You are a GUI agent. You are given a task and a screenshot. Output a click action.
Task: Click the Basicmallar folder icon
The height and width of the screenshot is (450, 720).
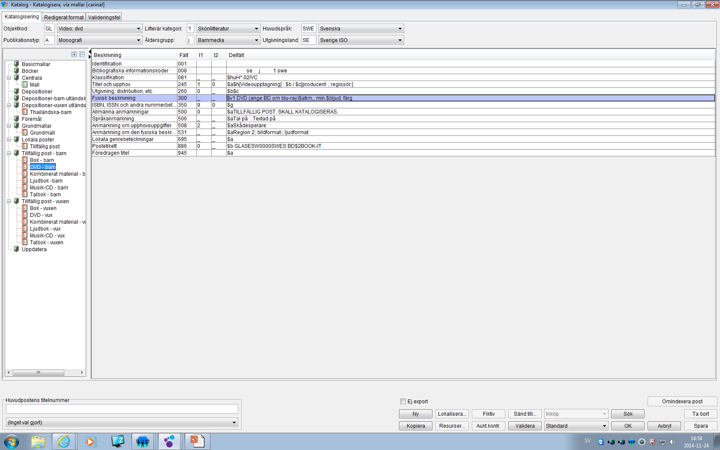(16, 64)
